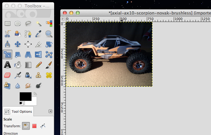Select the Flip tool

39,54
